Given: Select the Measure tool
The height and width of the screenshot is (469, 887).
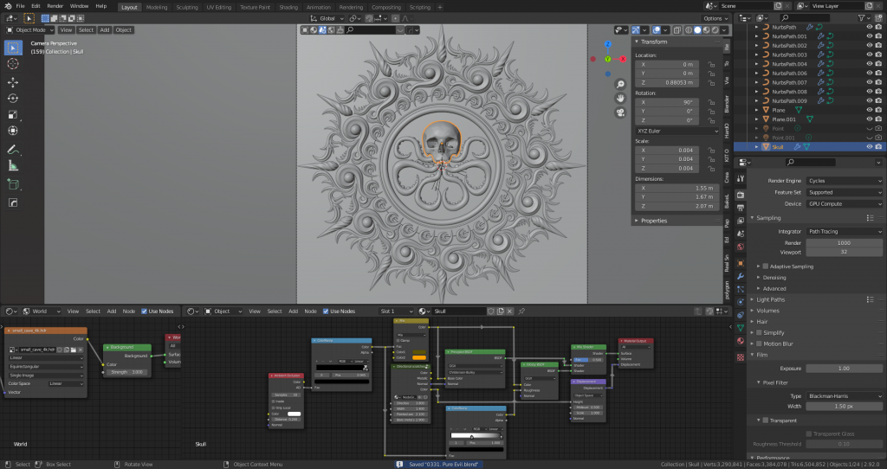Looking at the screenshot, I should (13, 165).
